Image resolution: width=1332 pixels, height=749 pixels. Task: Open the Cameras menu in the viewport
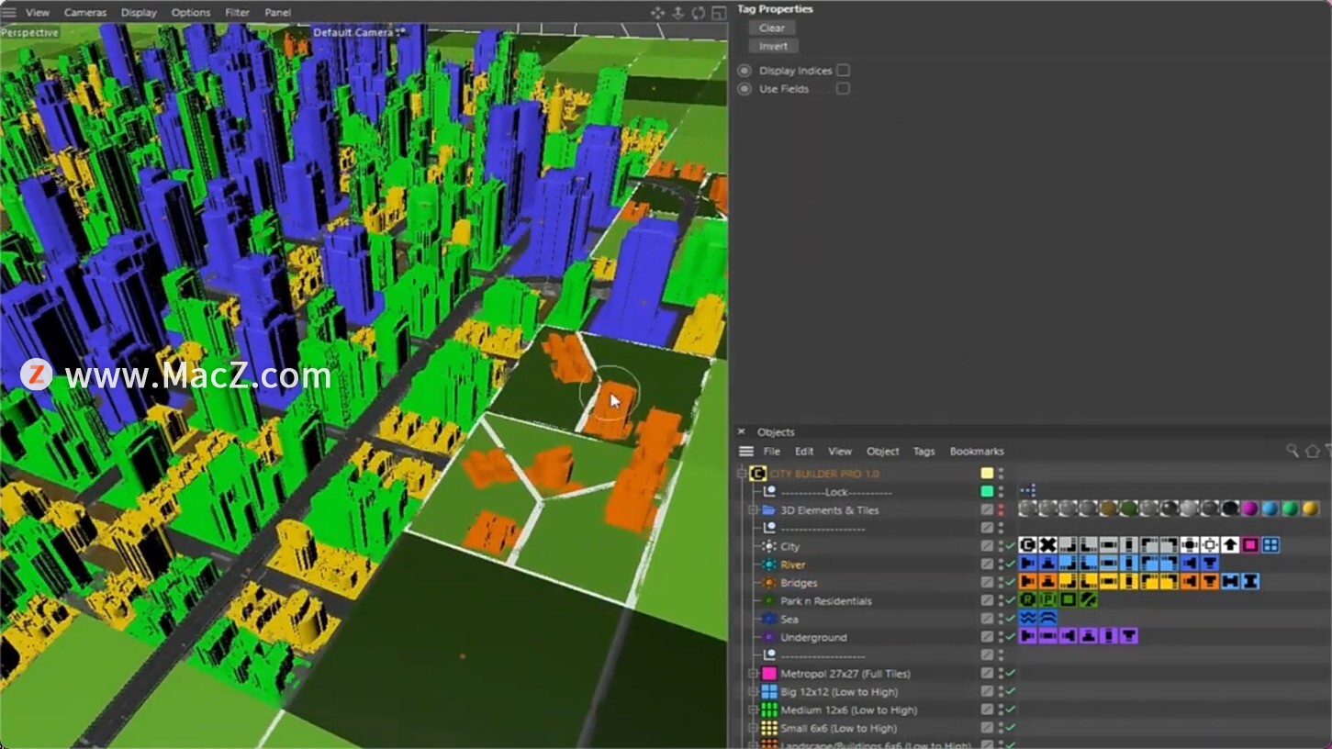click(x=85, y=12)
